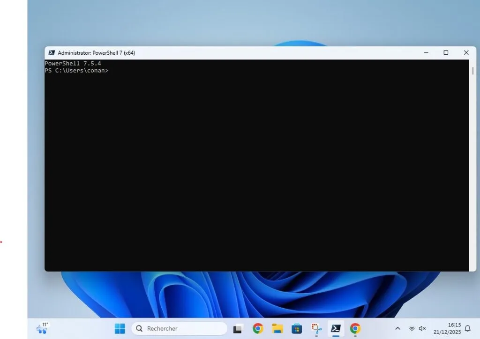The height and width of the screenshot is (339, 480).
Task: Maximize the PowerShell window
Action: click(x=446, y=52)
